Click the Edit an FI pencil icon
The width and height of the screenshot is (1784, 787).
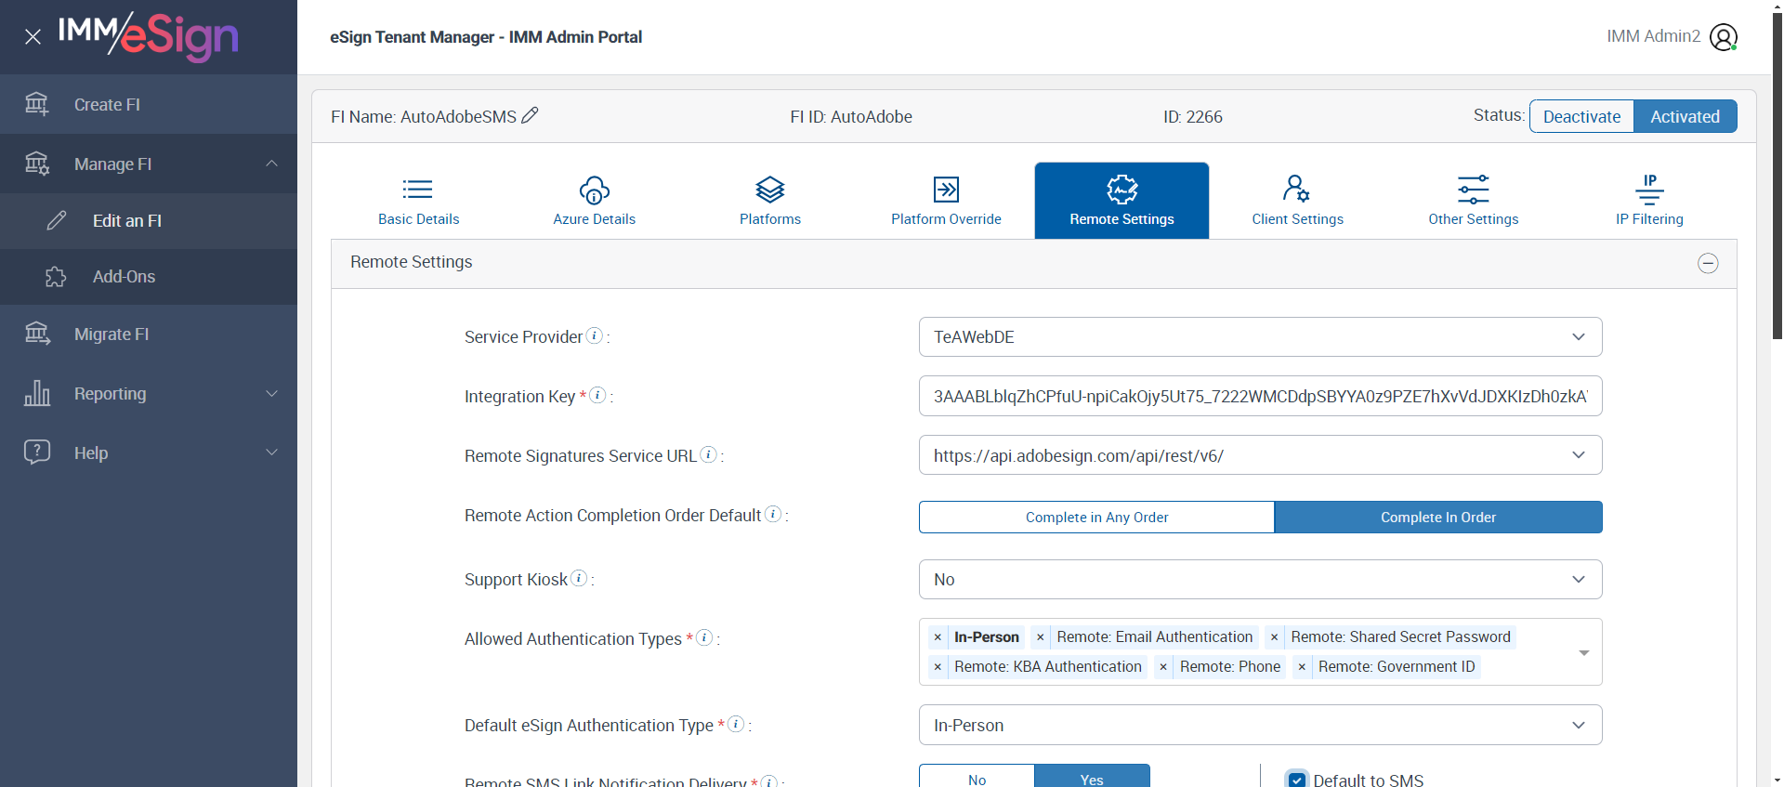[57, 220]
